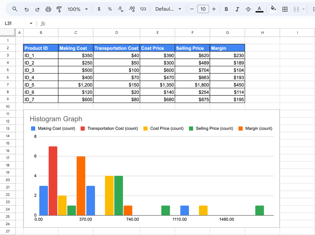Click the blue Making Cost legend swatch
This screenshot has height=235, width=315.
click(33, 129)
